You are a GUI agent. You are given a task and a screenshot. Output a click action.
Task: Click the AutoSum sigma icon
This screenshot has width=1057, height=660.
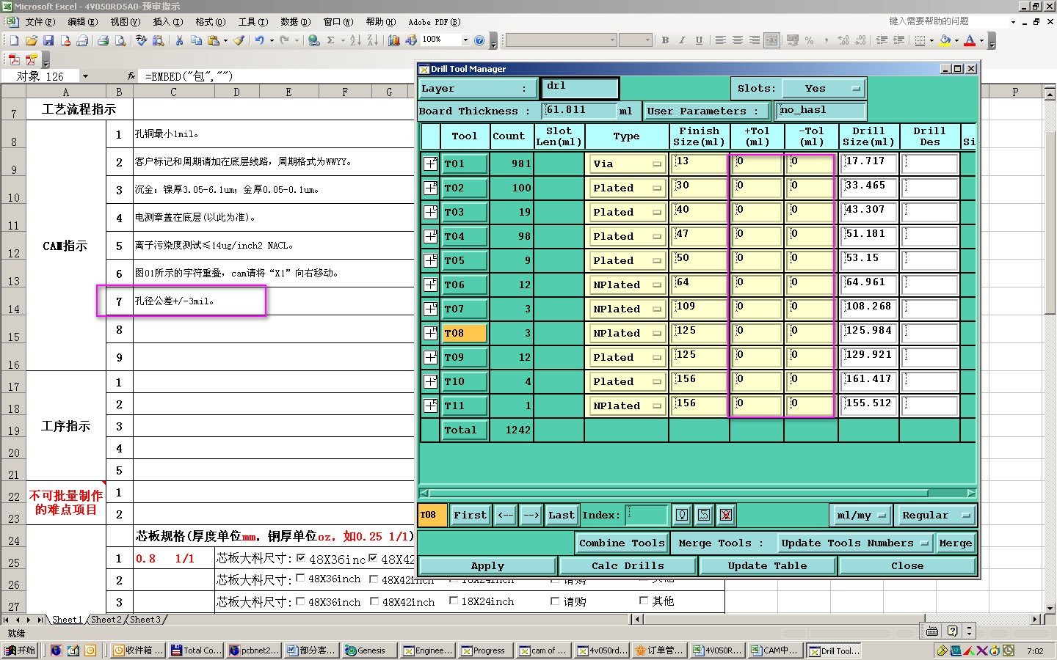[x=331, y=40]
